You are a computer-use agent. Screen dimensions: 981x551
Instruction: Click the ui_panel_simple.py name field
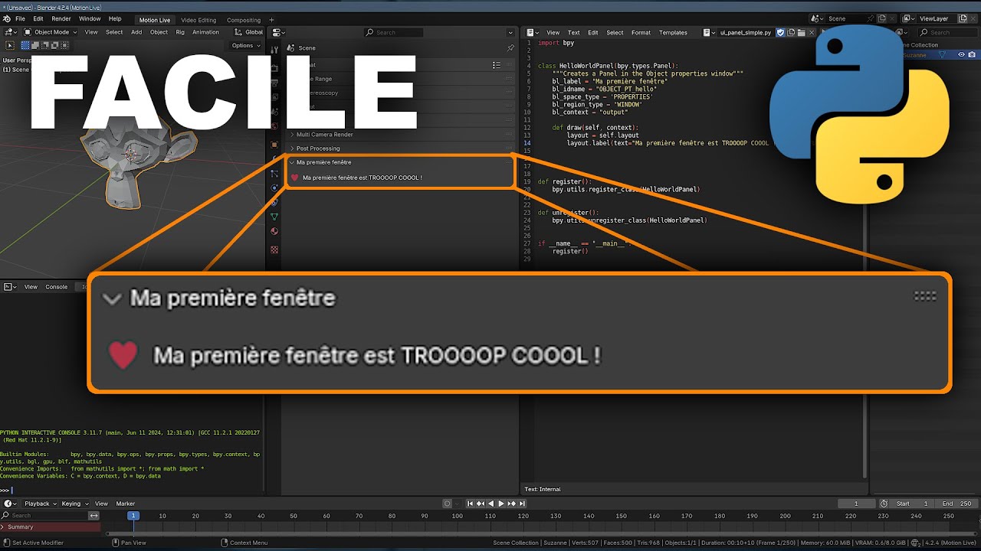pyautogui.click(x=746, y=32)
